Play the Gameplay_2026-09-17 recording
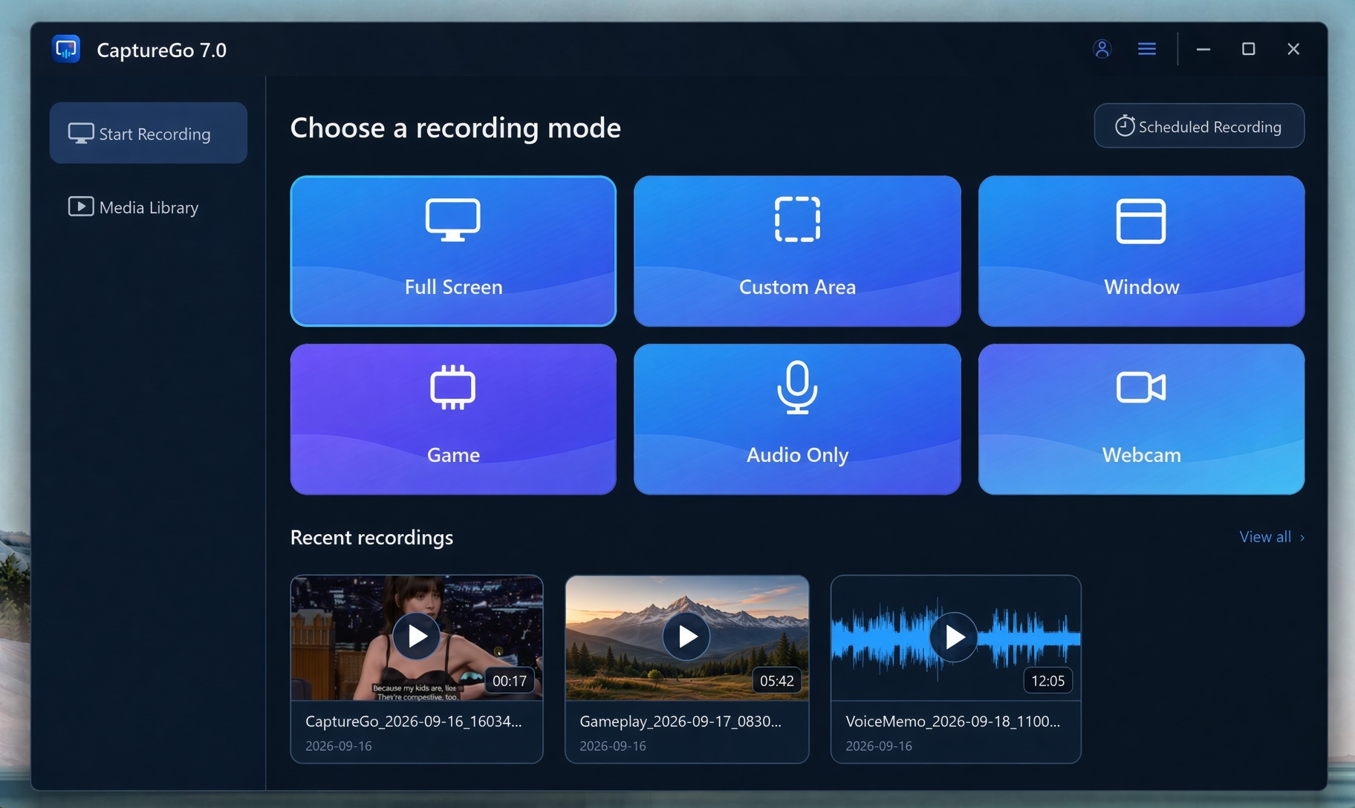1355x808 pixels. pos(686,636)
